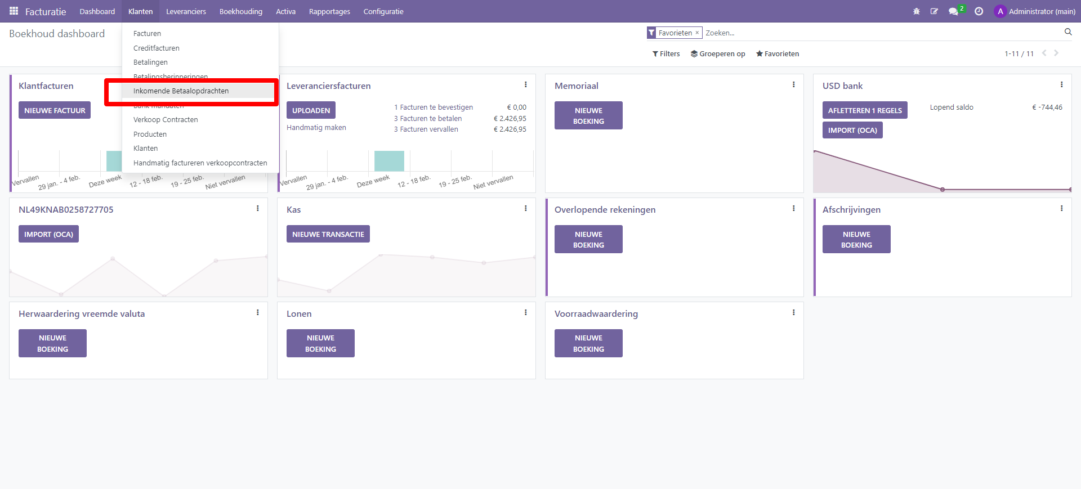Expand the Groeperen op dropdown
Image resolution: width=1081 pixels, height=489 pixels.
click(x=718, y=54)
